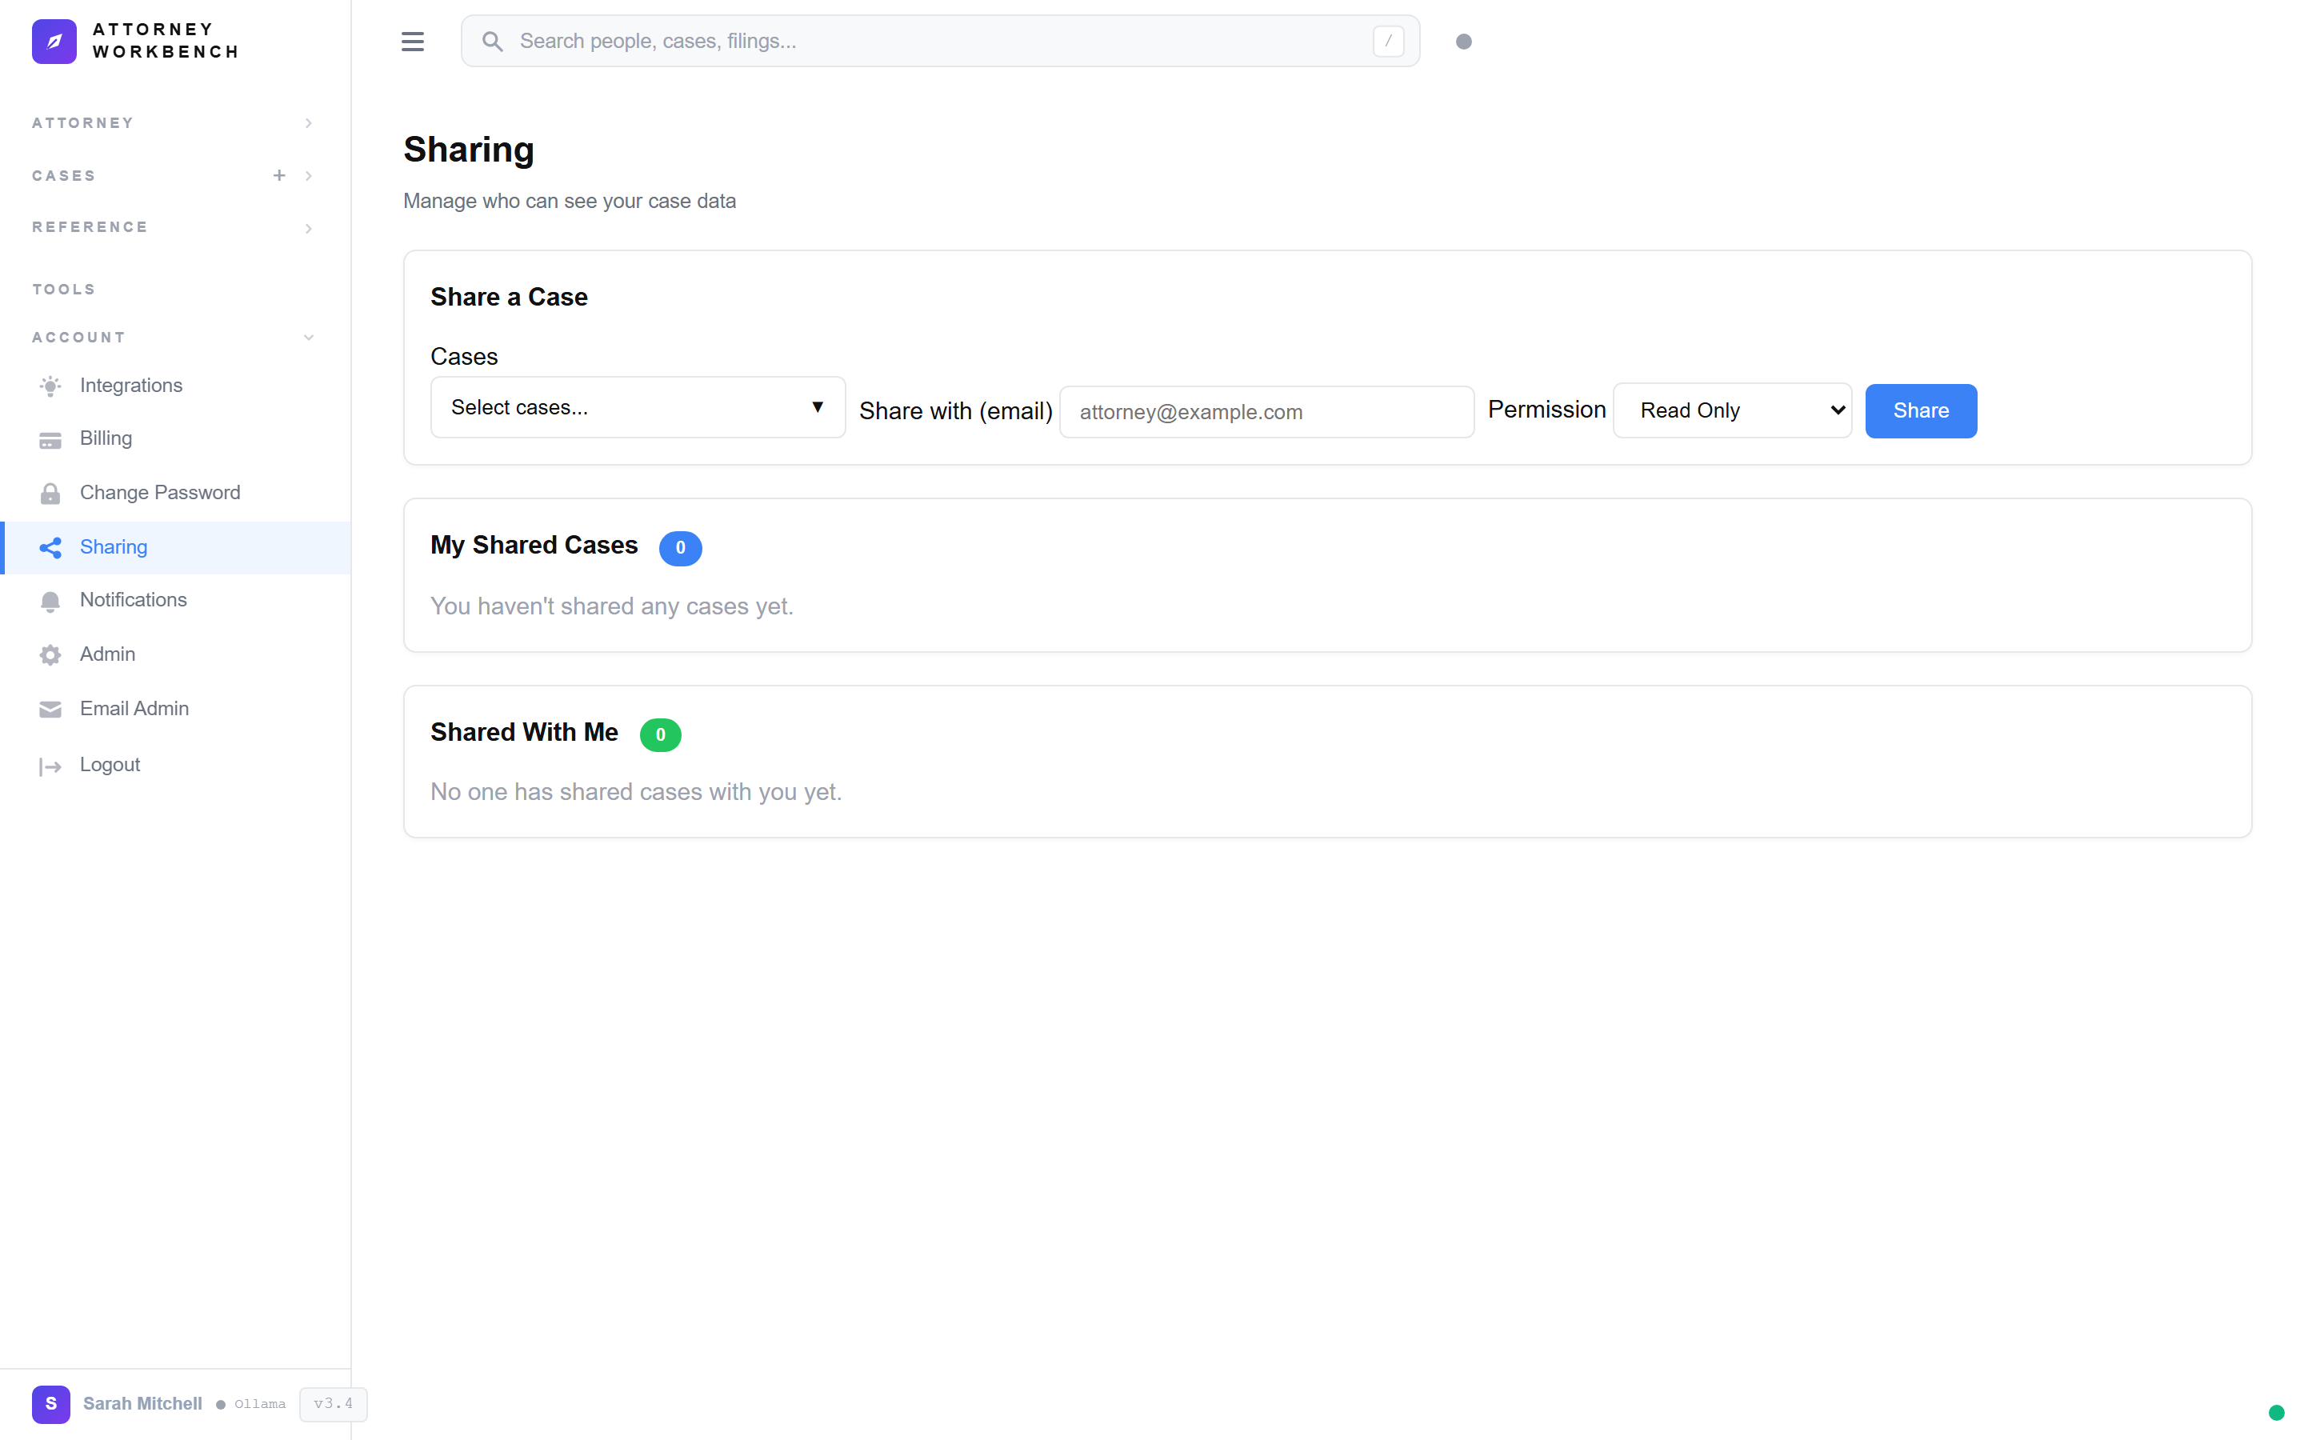2304x1440 pixels.
Task: Open the Integrations lightbulb icon
Action: point(50,386)
